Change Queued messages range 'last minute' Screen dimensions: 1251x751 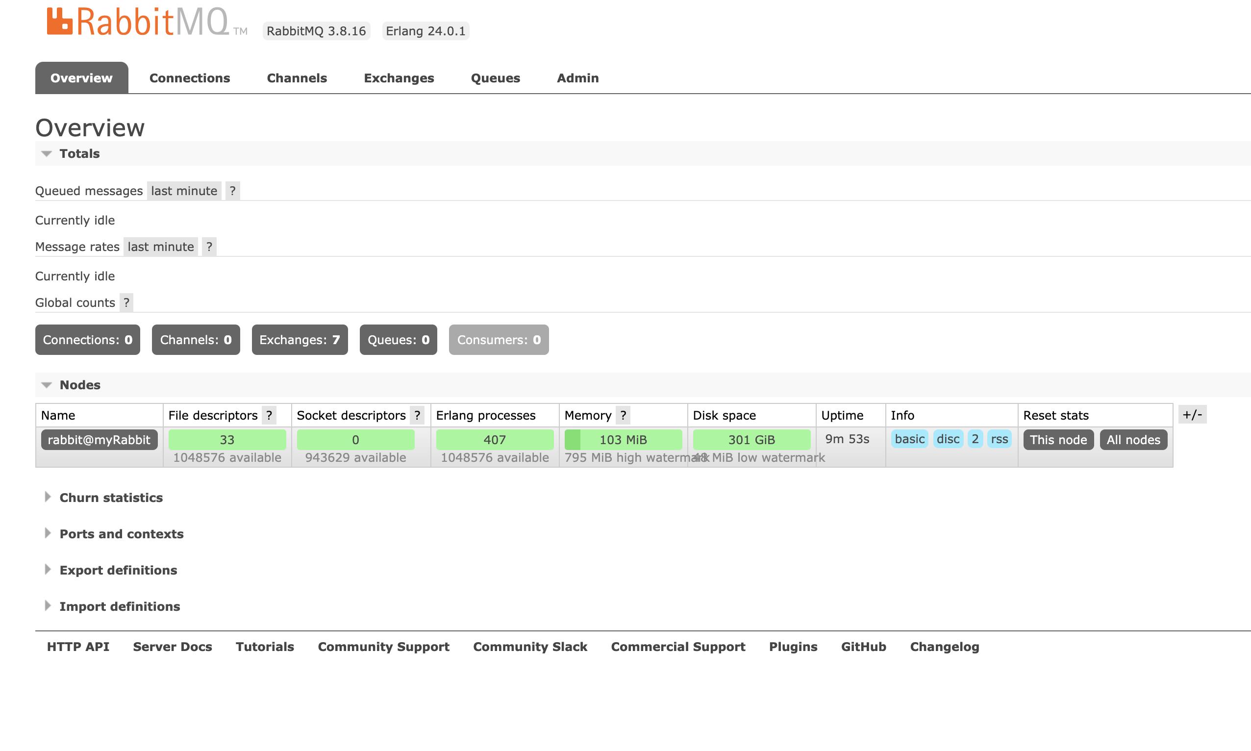click(184, 191)
